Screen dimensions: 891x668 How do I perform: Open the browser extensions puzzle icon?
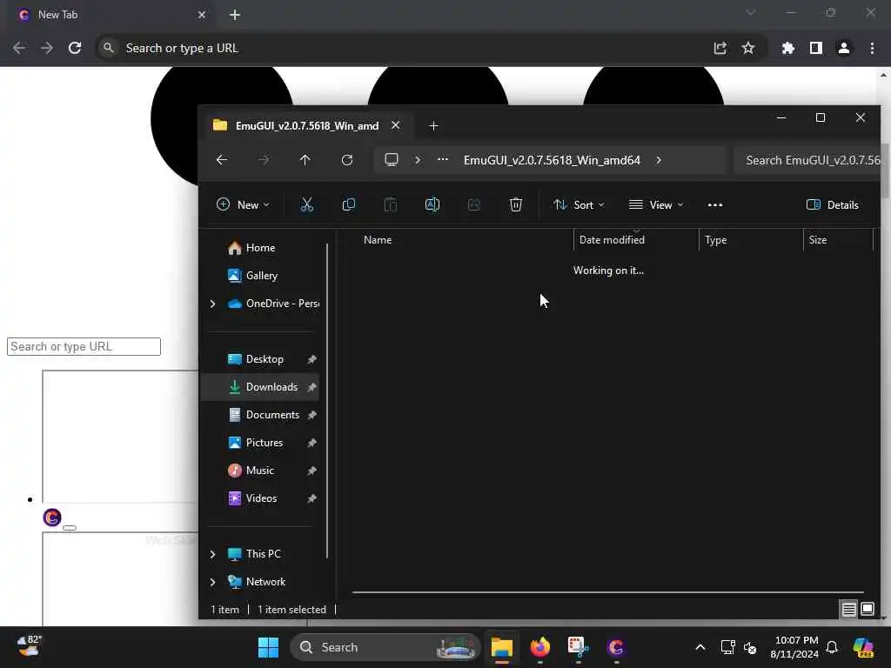(787, 49)
